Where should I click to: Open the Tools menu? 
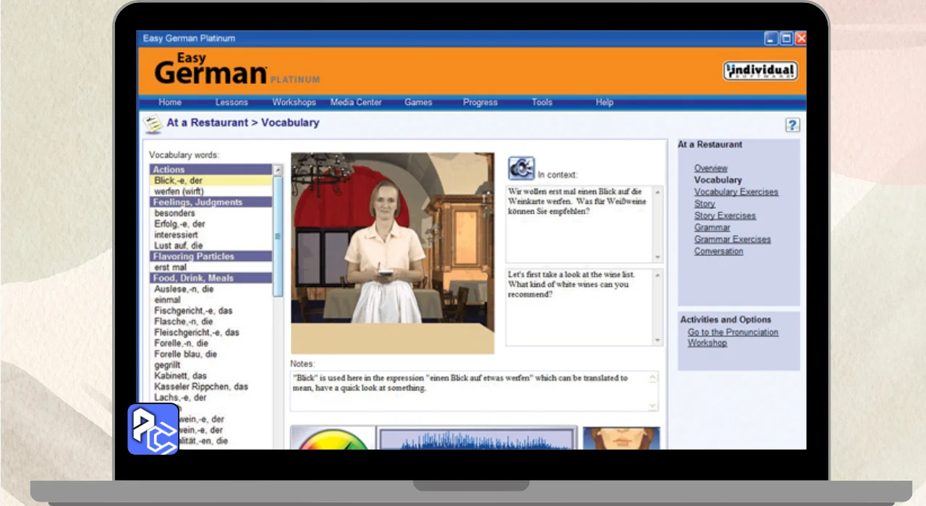[542, 103]
